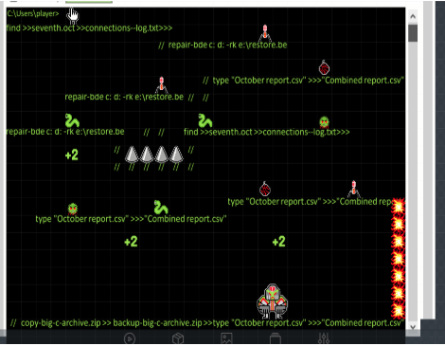
Task: Click the '// // // // // //' row under the spikes
Action: [x=154, y=167]
